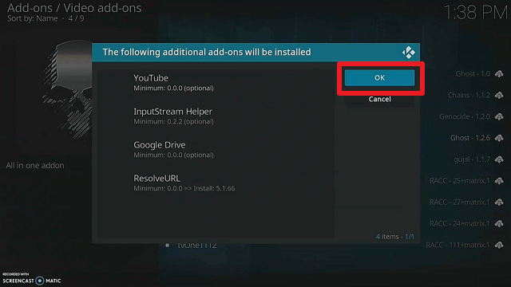Click the Add-ons / Video add-ons heading
The width and height of the screenshot is (511, 287).
74,8
